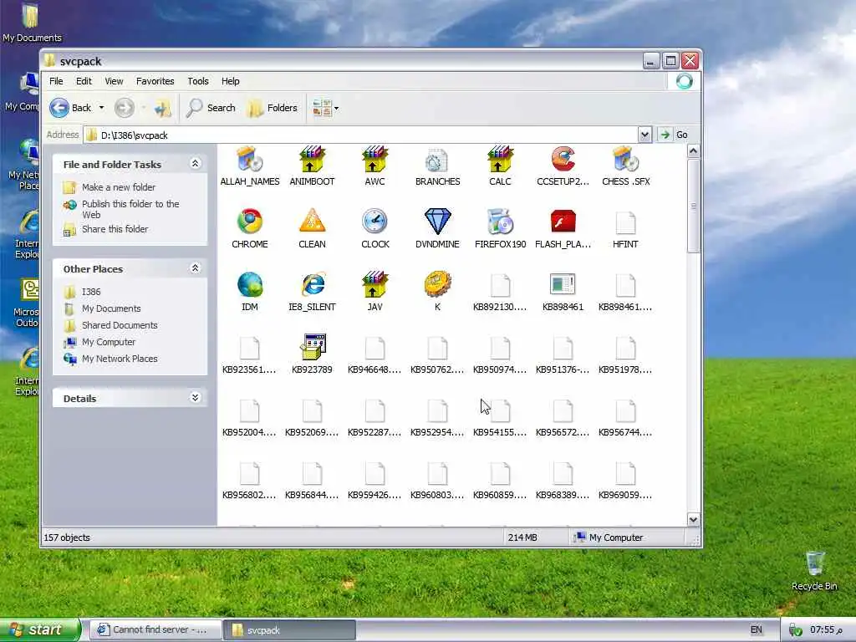Select My Documents desktop icon
The image size is (856, 642).
[31, 23]
